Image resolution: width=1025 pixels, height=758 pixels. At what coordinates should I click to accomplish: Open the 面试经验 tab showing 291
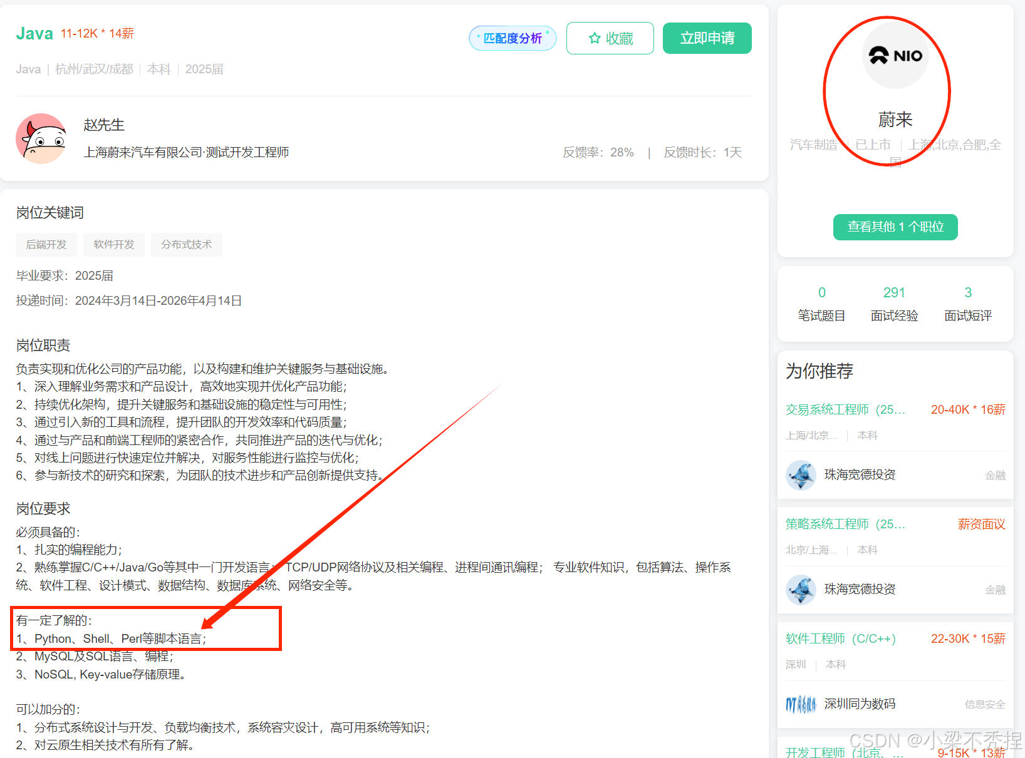tap(894, 304)
